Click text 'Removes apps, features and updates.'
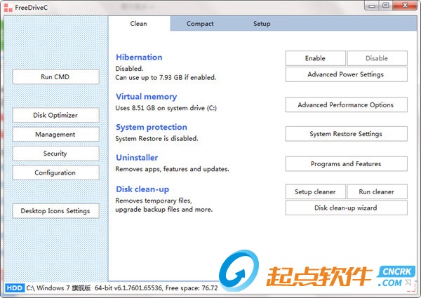This screenshot has width=421, height=298. (x=172, y=169)
